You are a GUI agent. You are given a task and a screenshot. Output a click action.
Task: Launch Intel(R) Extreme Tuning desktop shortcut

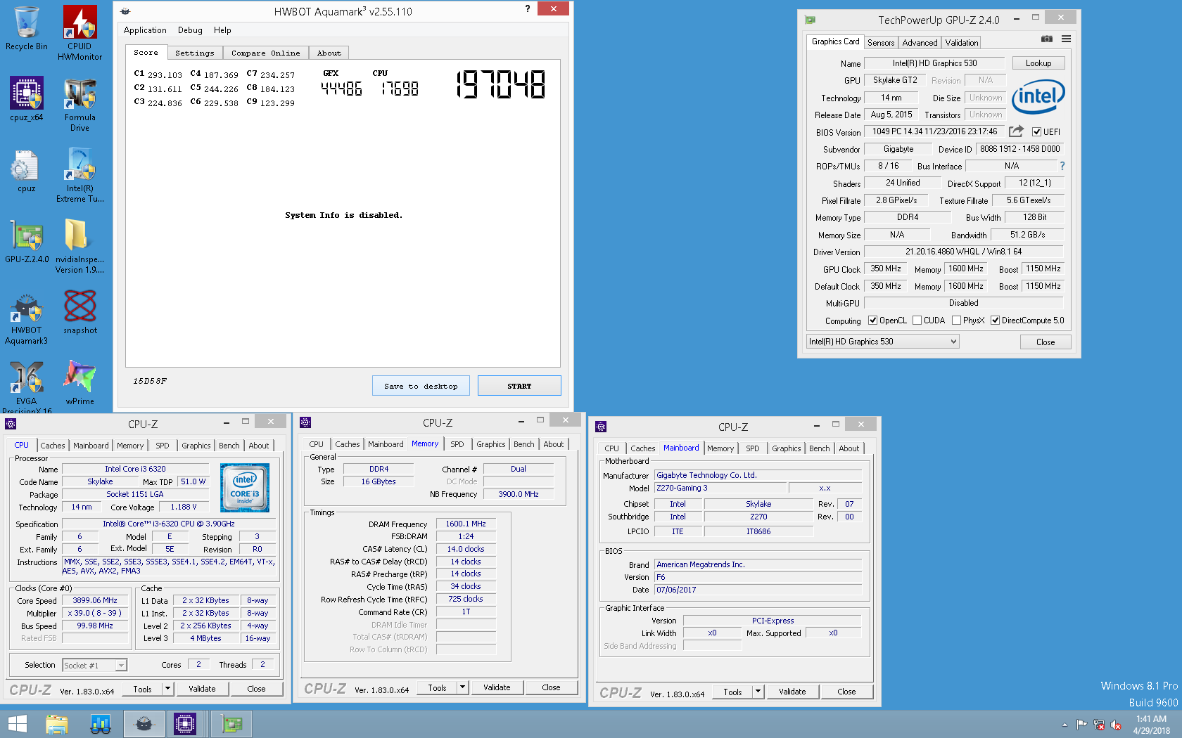tap(80, 175)
